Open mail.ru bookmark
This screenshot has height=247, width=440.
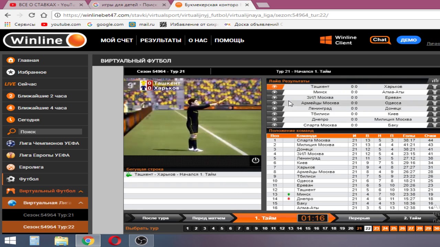142,24
